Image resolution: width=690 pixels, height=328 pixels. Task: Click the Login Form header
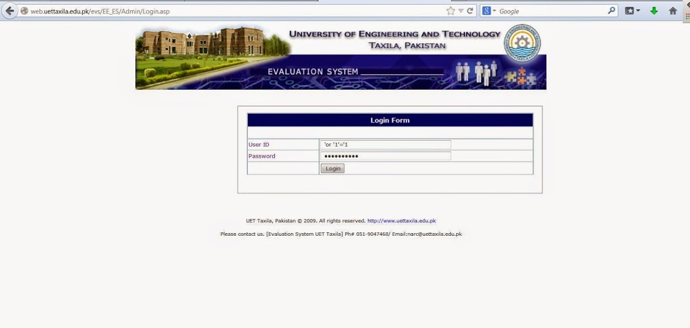[x=390, y=120]
